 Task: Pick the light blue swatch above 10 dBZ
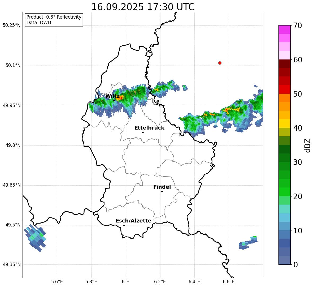[284, 226]
